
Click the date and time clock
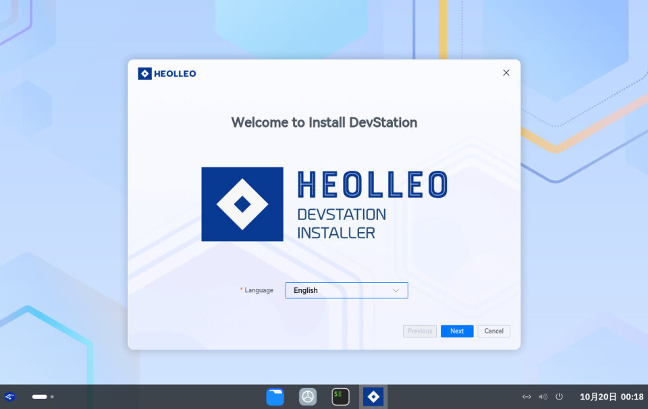pos(612,397)
